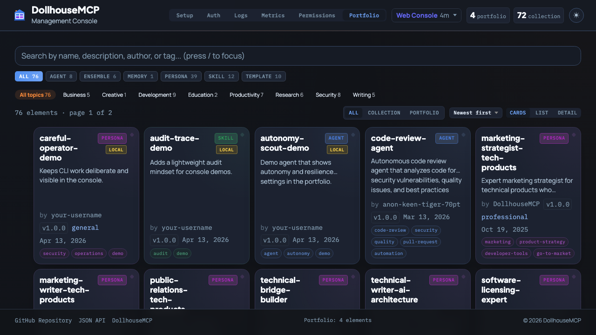Select the All topics 76 filter
Image resolution: width=596 pixels, height=335 pixels.
35,95
